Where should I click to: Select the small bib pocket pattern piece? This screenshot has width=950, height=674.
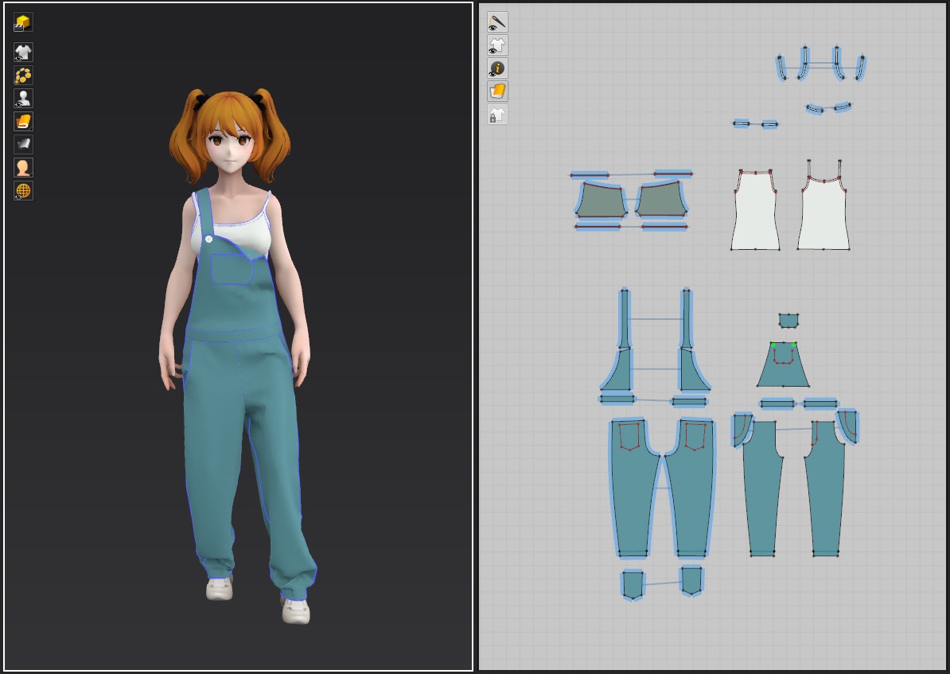click(x=788, y=320)
